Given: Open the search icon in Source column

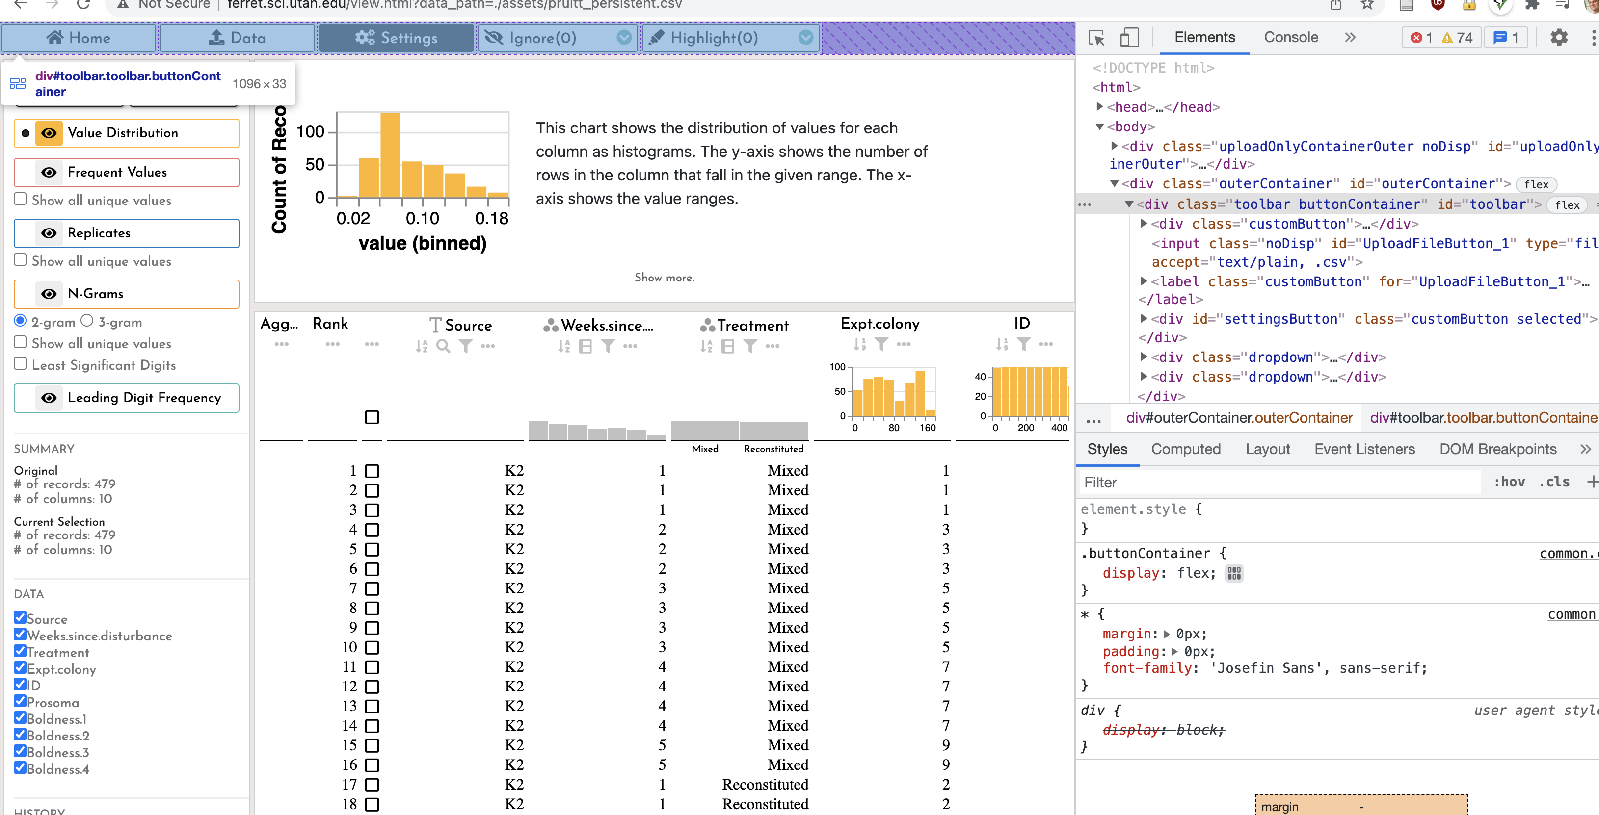Looking at the screenshot, I should pos(443,346).
